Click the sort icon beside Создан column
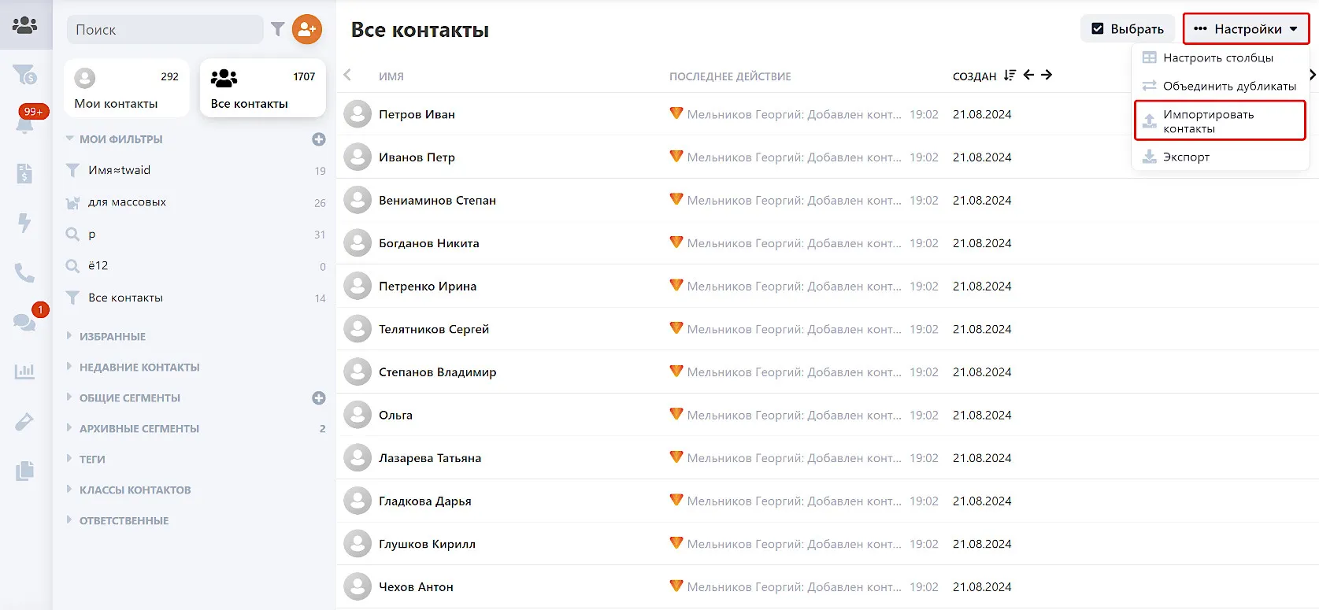This screenshot has width=1319, height=610. (1010, 76)
